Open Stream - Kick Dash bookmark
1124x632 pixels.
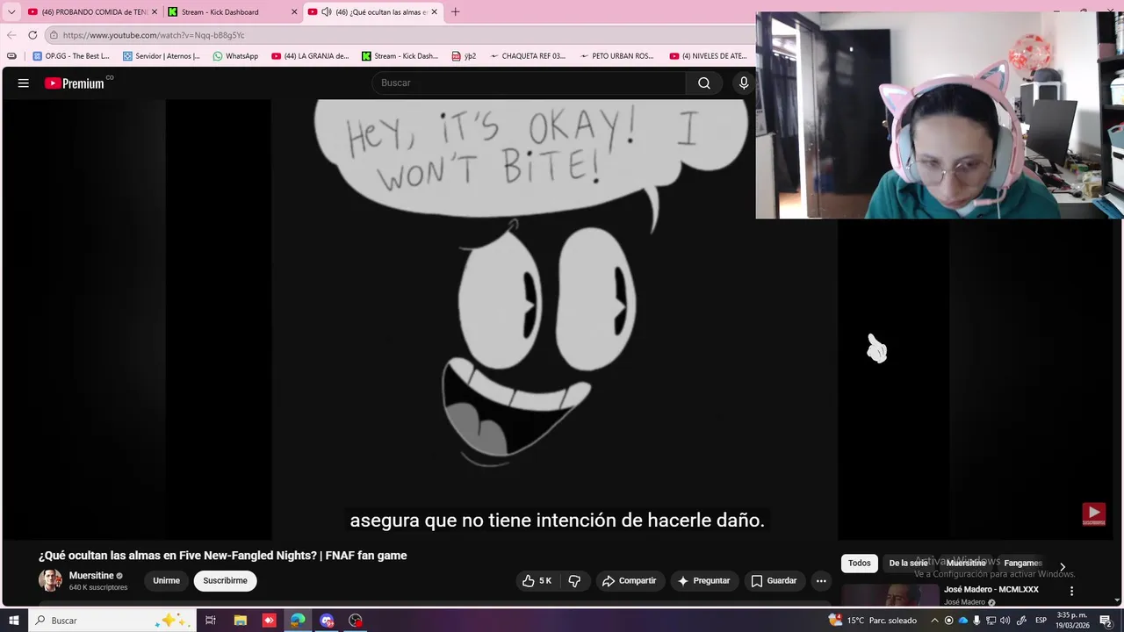coord(400,56)
